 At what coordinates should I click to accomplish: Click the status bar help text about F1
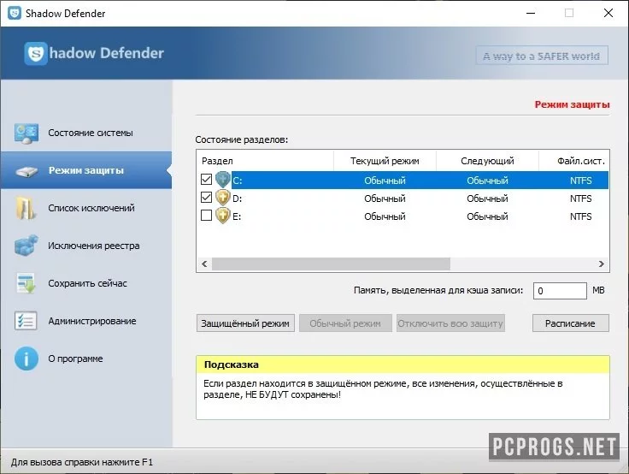click(82, 462)
